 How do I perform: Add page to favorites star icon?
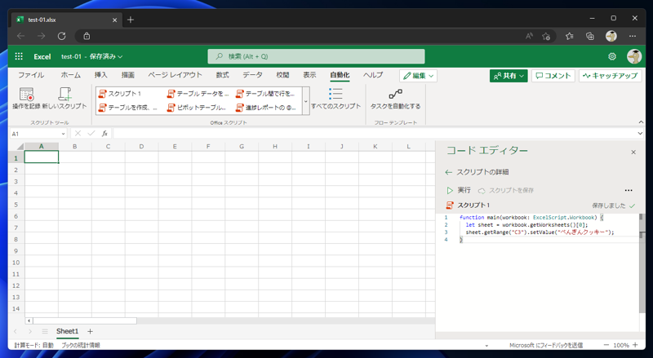click(546, 36)
